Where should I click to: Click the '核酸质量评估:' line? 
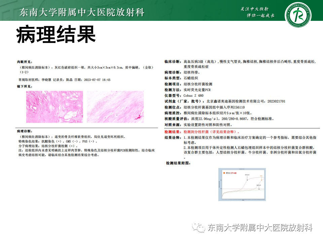(x=219, y=119)
